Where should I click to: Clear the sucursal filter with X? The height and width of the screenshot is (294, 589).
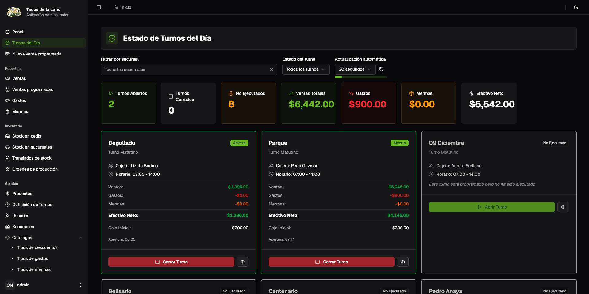271,70
